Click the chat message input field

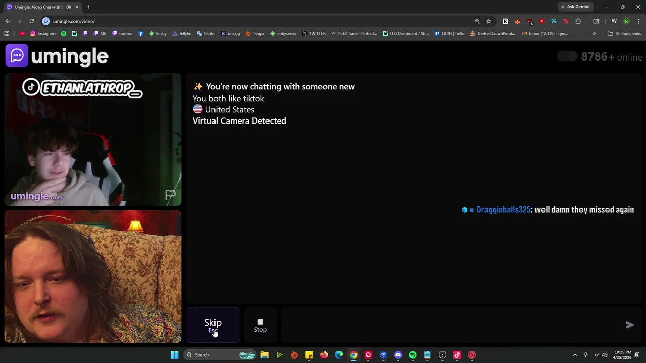pos(452,325)
